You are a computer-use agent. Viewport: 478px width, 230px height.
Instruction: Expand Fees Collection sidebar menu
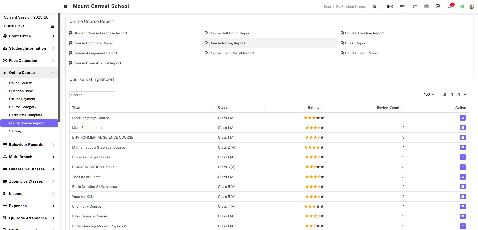click(x=29, y=61)
